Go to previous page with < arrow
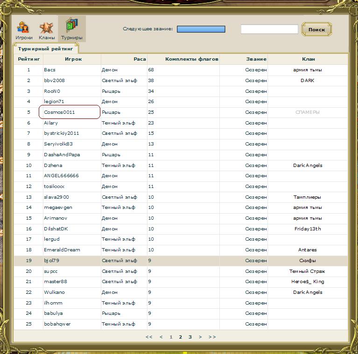 tap(161, 337)
